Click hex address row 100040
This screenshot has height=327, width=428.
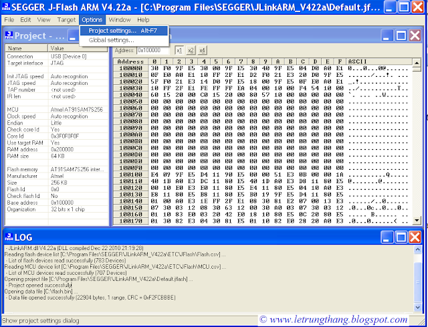point(131,95)
